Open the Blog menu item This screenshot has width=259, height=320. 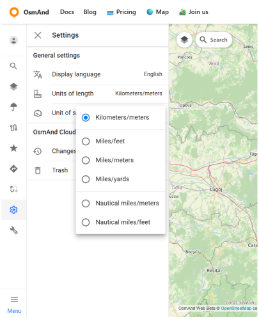click(x=90, y=12)
